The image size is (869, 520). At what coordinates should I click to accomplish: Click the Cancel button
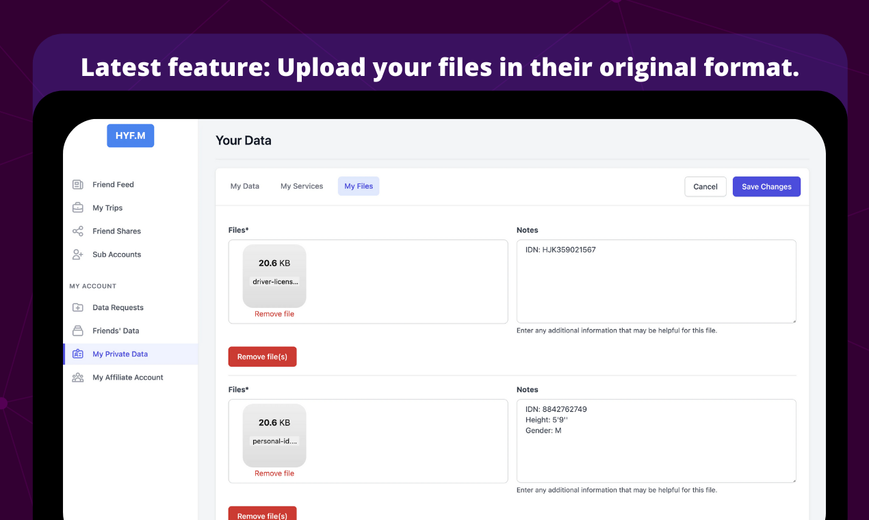click(x=705, y=187)
